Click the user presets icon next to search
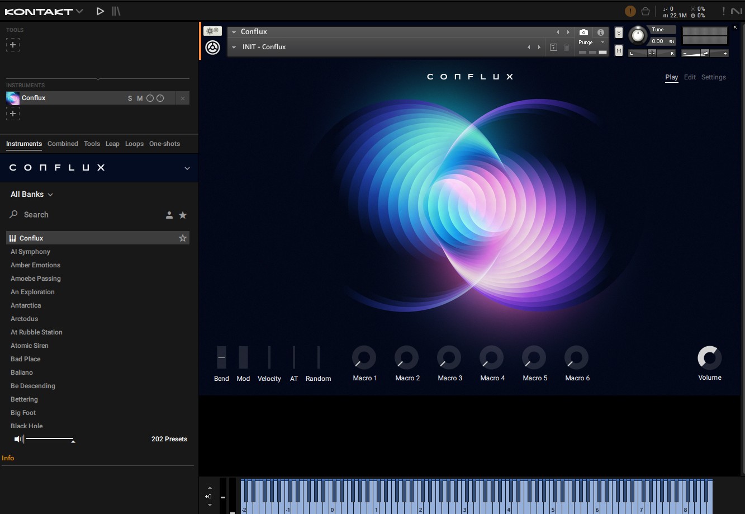 click(x=169, y=215)
